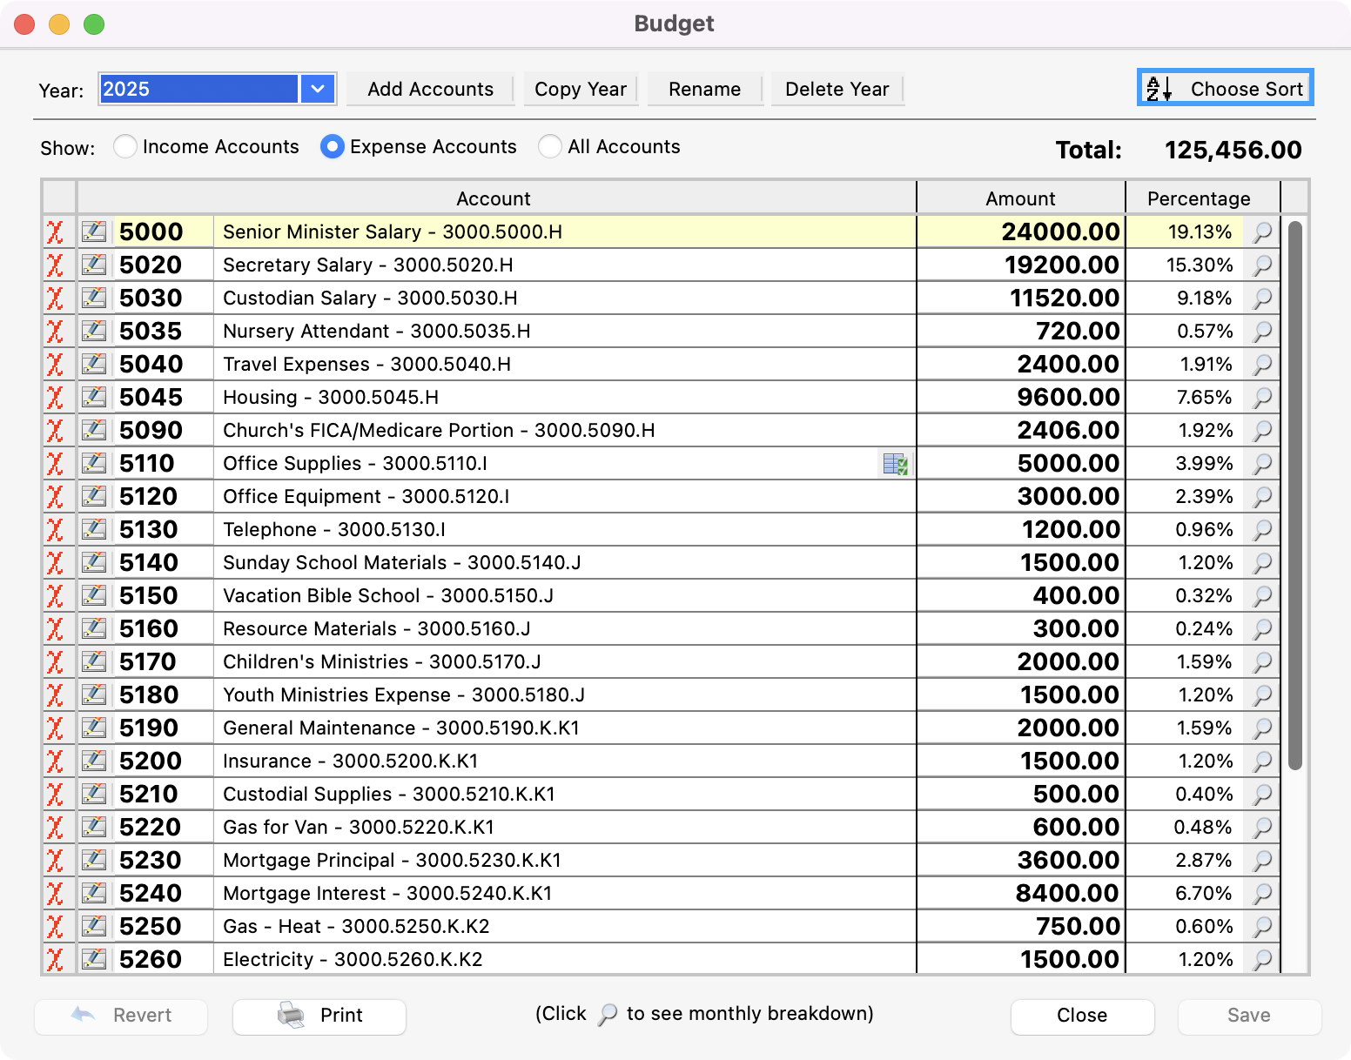Sort by the Percentage column header
The width and height of the screenshot is (1351, 1060).
click(1199, 198)
